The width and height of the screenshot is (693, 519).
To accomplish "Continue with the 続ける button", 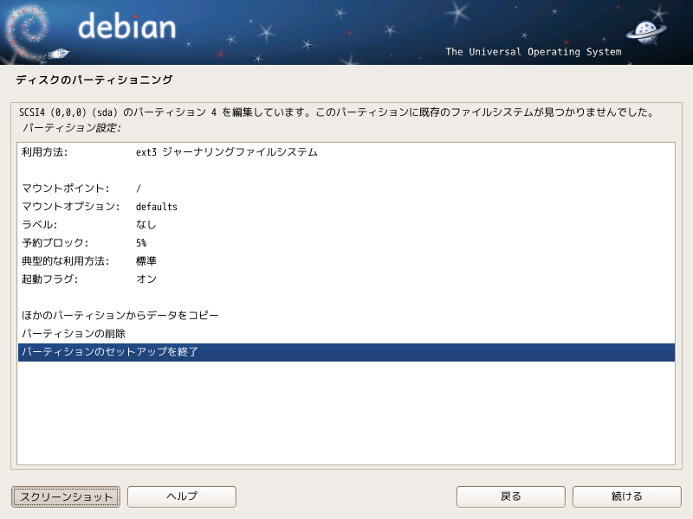I will [x=626, y=497].
